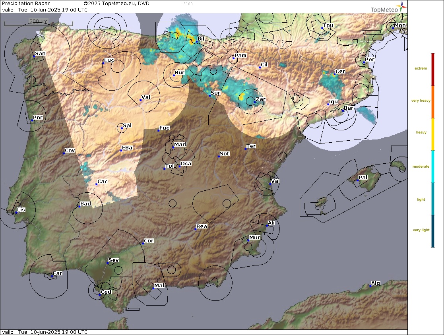The width and height of the screenshot is (444, 335).
Task: Select the 'EBa' station label
Action: (127, 148)
